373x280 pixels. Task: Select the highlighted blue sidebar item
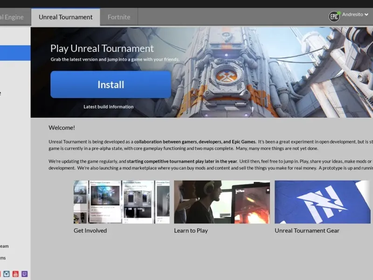tap(15, 53)
